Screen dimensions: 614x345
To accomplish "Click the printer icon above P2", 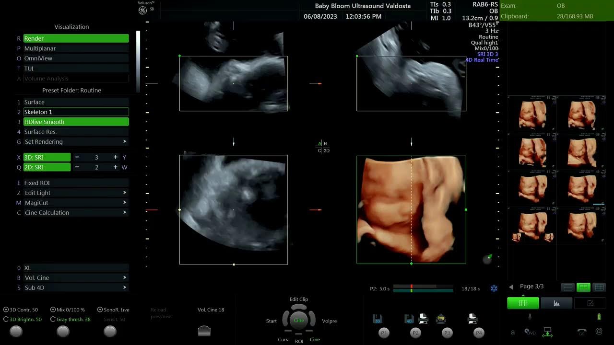I will 424,318.
